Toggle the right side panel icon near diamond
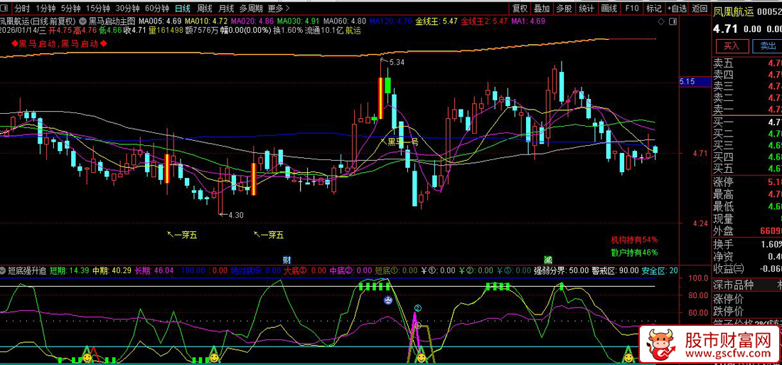This screenshot has height=365, width=782. click(673, 21)
